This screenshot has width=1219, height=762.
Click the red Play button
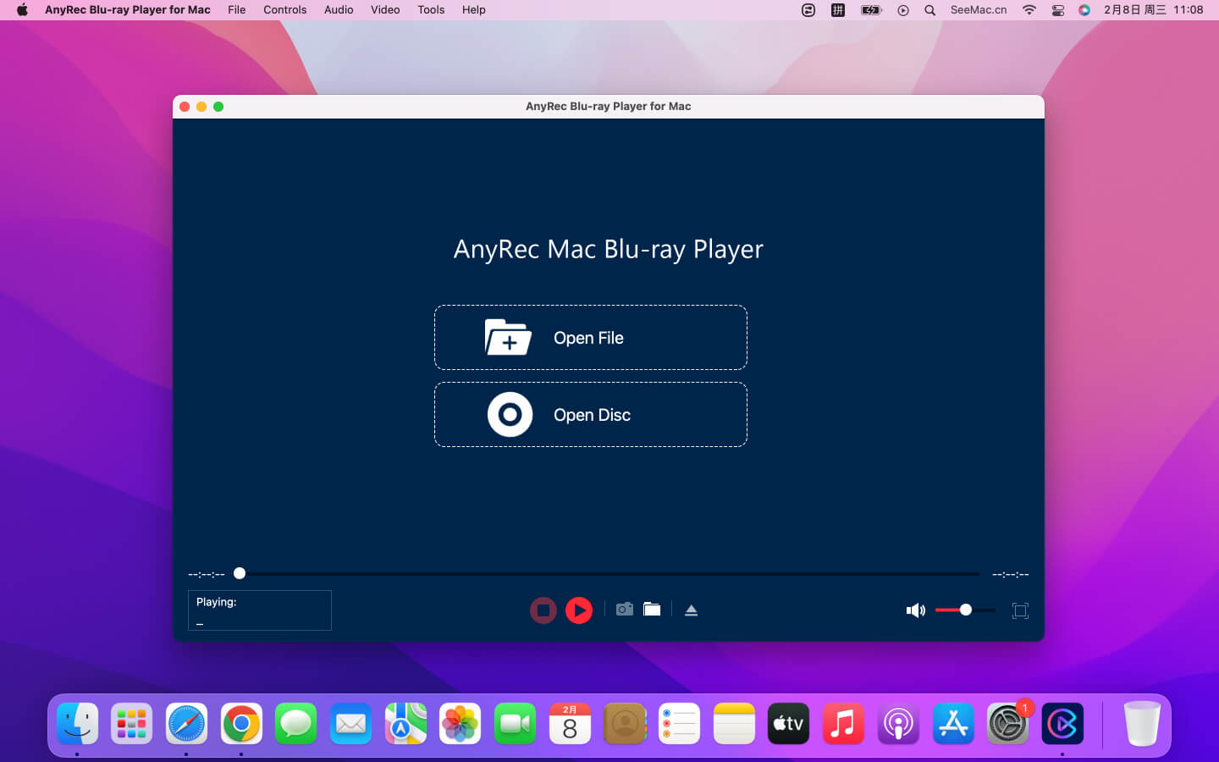pos(579,610)
